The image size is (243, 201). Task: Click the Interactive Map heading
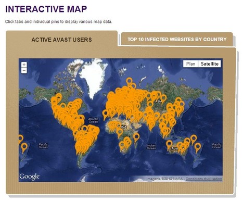(46, 9)
